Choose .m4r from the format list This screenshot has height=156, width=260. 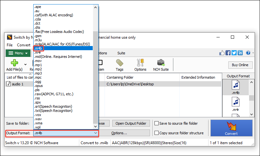pos(63,52)
